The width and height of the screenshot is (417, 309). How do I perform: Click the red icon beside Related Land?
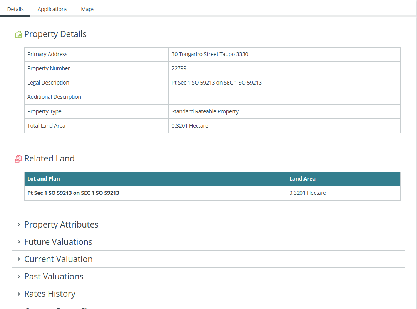[x=18, y=159]
